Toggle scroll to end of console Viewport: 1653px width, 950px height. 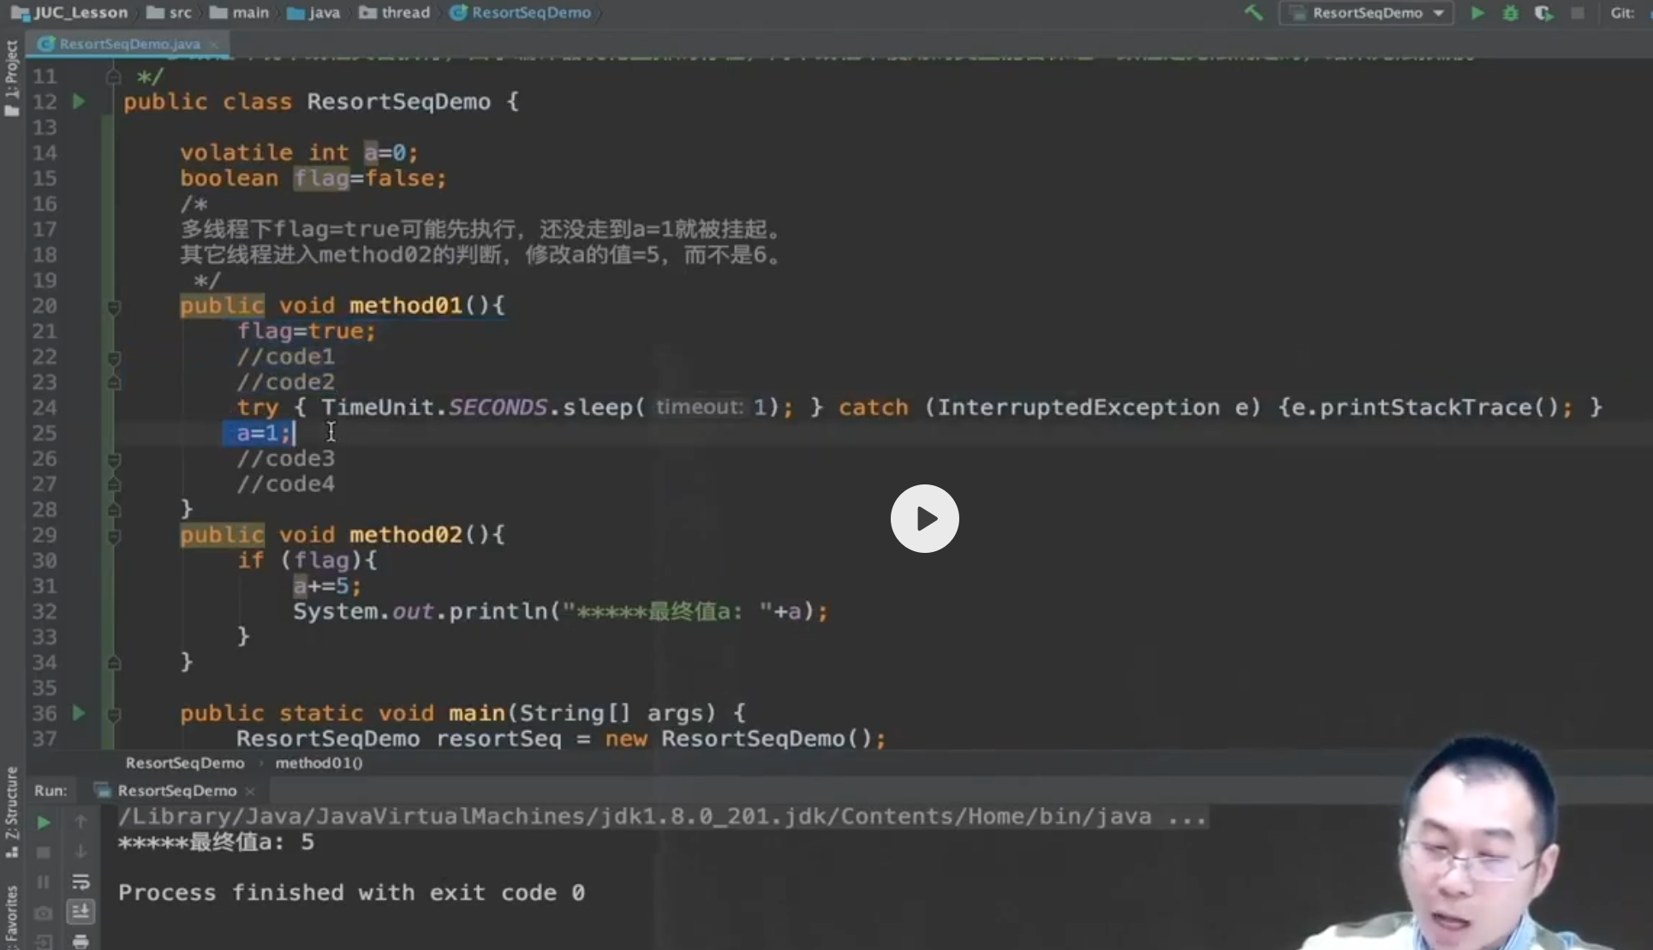[x=81, y=911]
